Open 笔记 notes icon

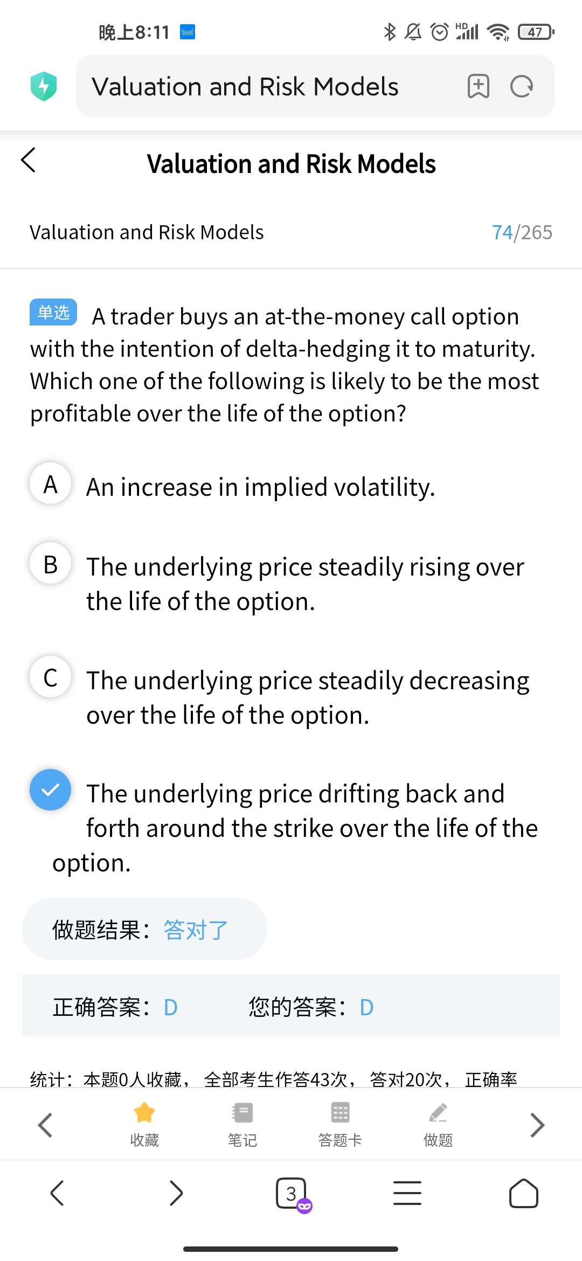pos(242,1113)
